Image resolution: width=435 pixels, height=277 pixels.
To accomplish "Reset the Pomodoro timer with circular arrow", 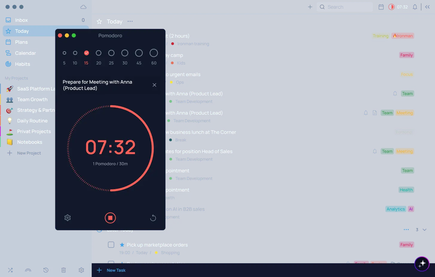I will [x=153, y=218].
